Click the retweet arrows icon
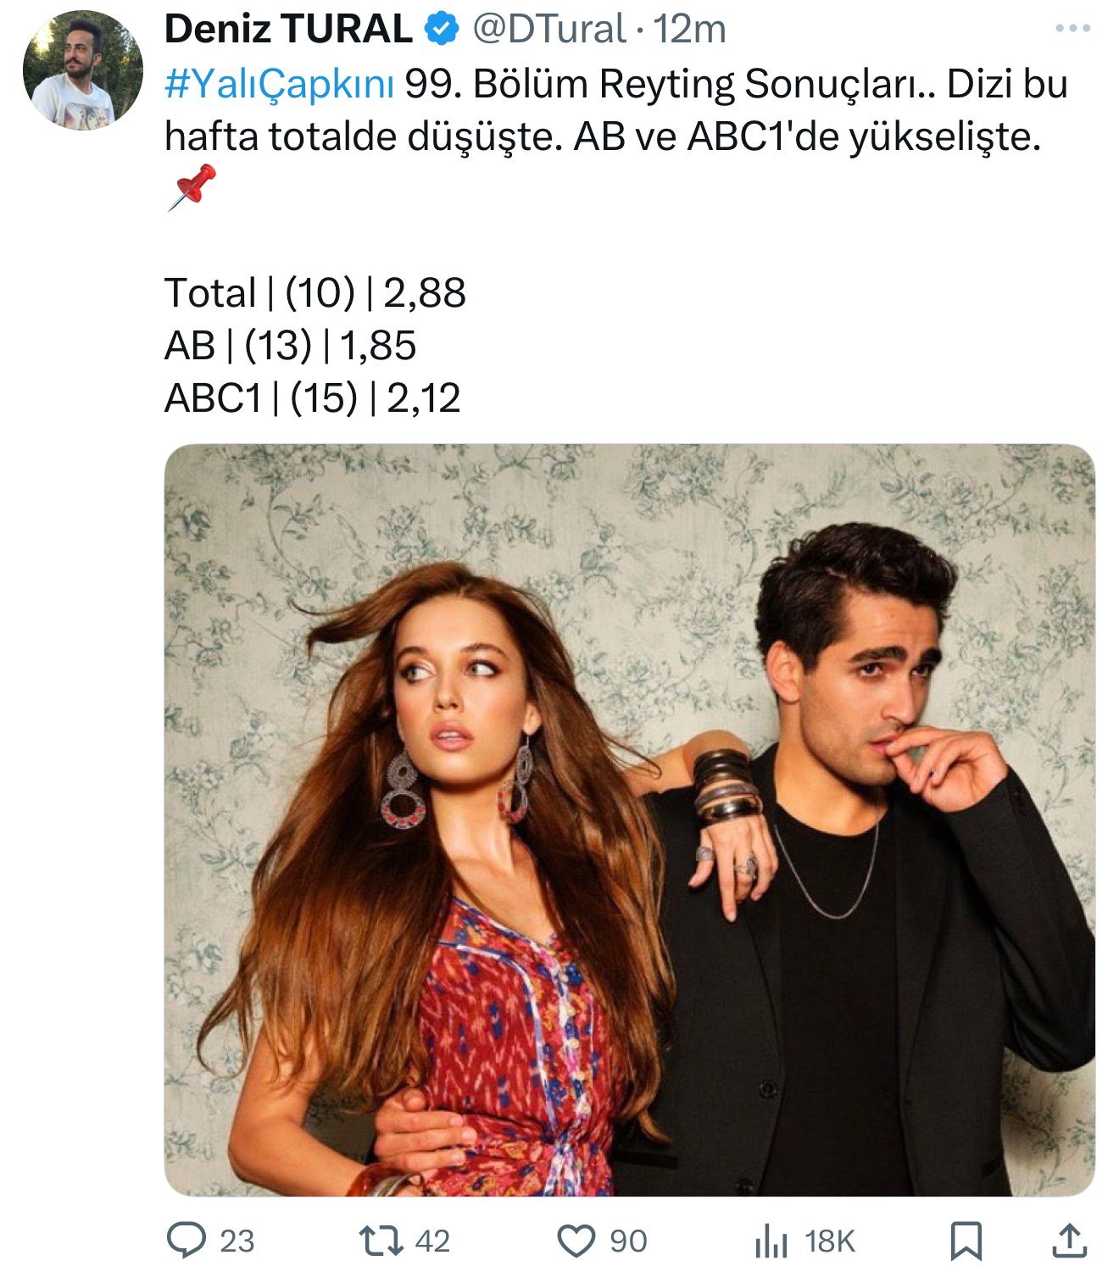Screen dimensions: 1119x1283 click(381, 1241)
